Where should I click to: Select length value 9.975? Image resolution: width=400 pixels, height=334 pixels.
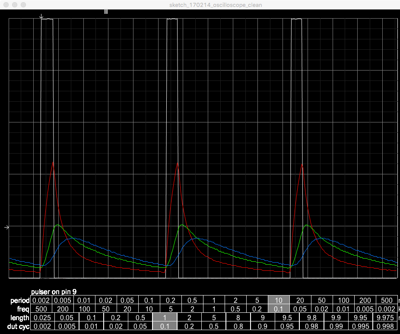pos(385,318)
